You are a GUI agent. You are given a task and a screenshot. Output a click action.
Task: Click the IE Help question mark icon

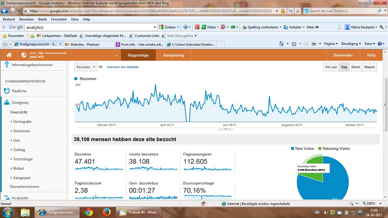380,44
